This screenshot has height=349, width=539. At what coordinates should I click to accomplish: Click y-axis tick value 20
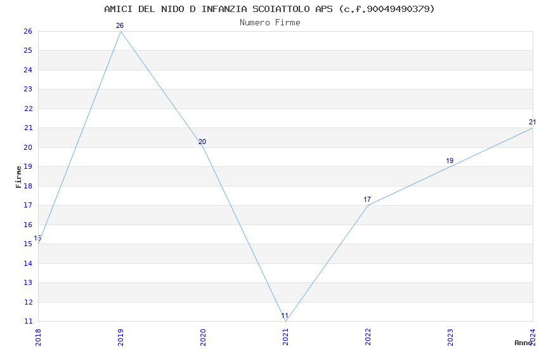pyautogui.click(x=28, y=147)
